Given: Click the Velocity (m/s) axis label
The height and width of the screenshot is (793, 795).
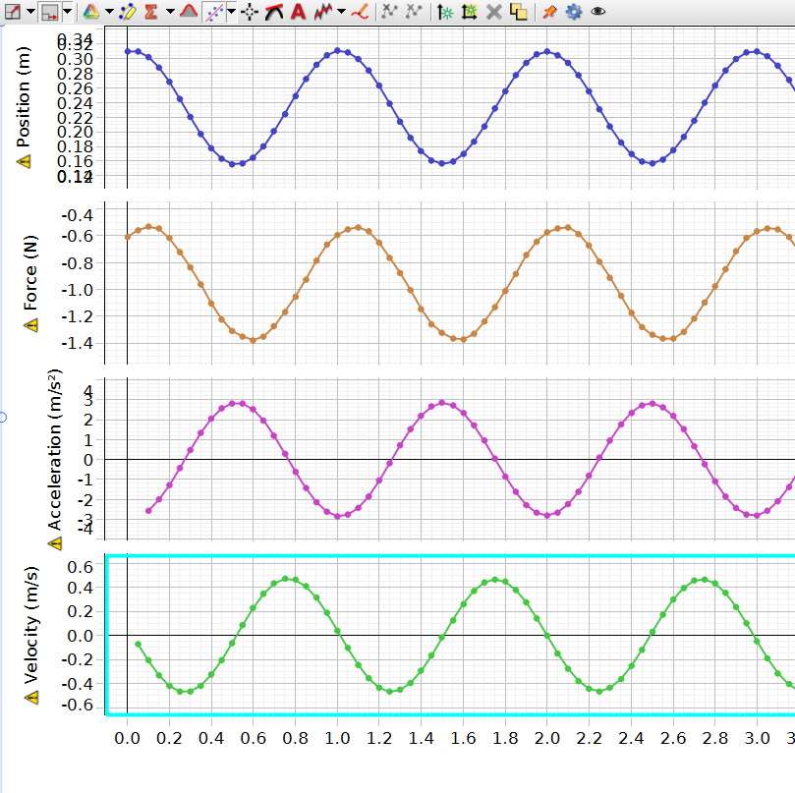Looking at the screenshot, I should (x=31, y=625).
